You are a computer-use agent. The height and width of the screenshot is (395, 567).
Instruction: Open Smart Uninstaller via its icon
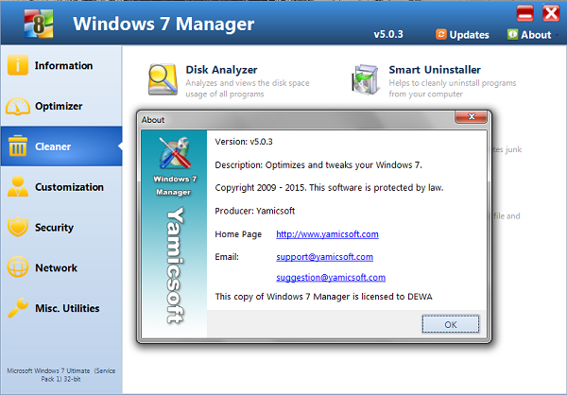(366, 79)
